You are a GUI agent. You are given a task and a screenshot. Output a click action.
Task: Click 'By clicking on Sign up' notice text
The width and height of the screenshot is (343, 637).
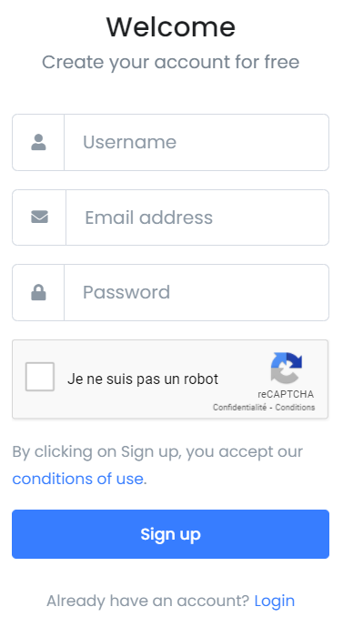(x=157, y=451)
